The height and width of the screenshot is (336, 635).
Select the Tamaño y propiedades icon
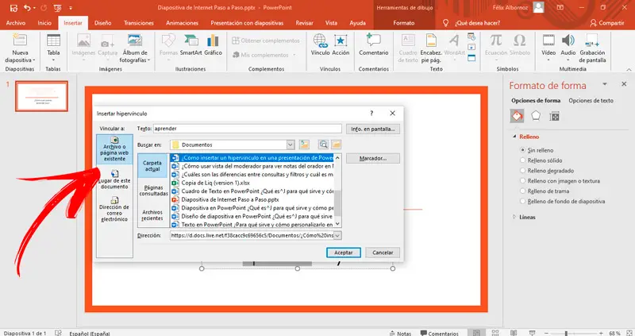pyautogui.click(x=554, y=117)
